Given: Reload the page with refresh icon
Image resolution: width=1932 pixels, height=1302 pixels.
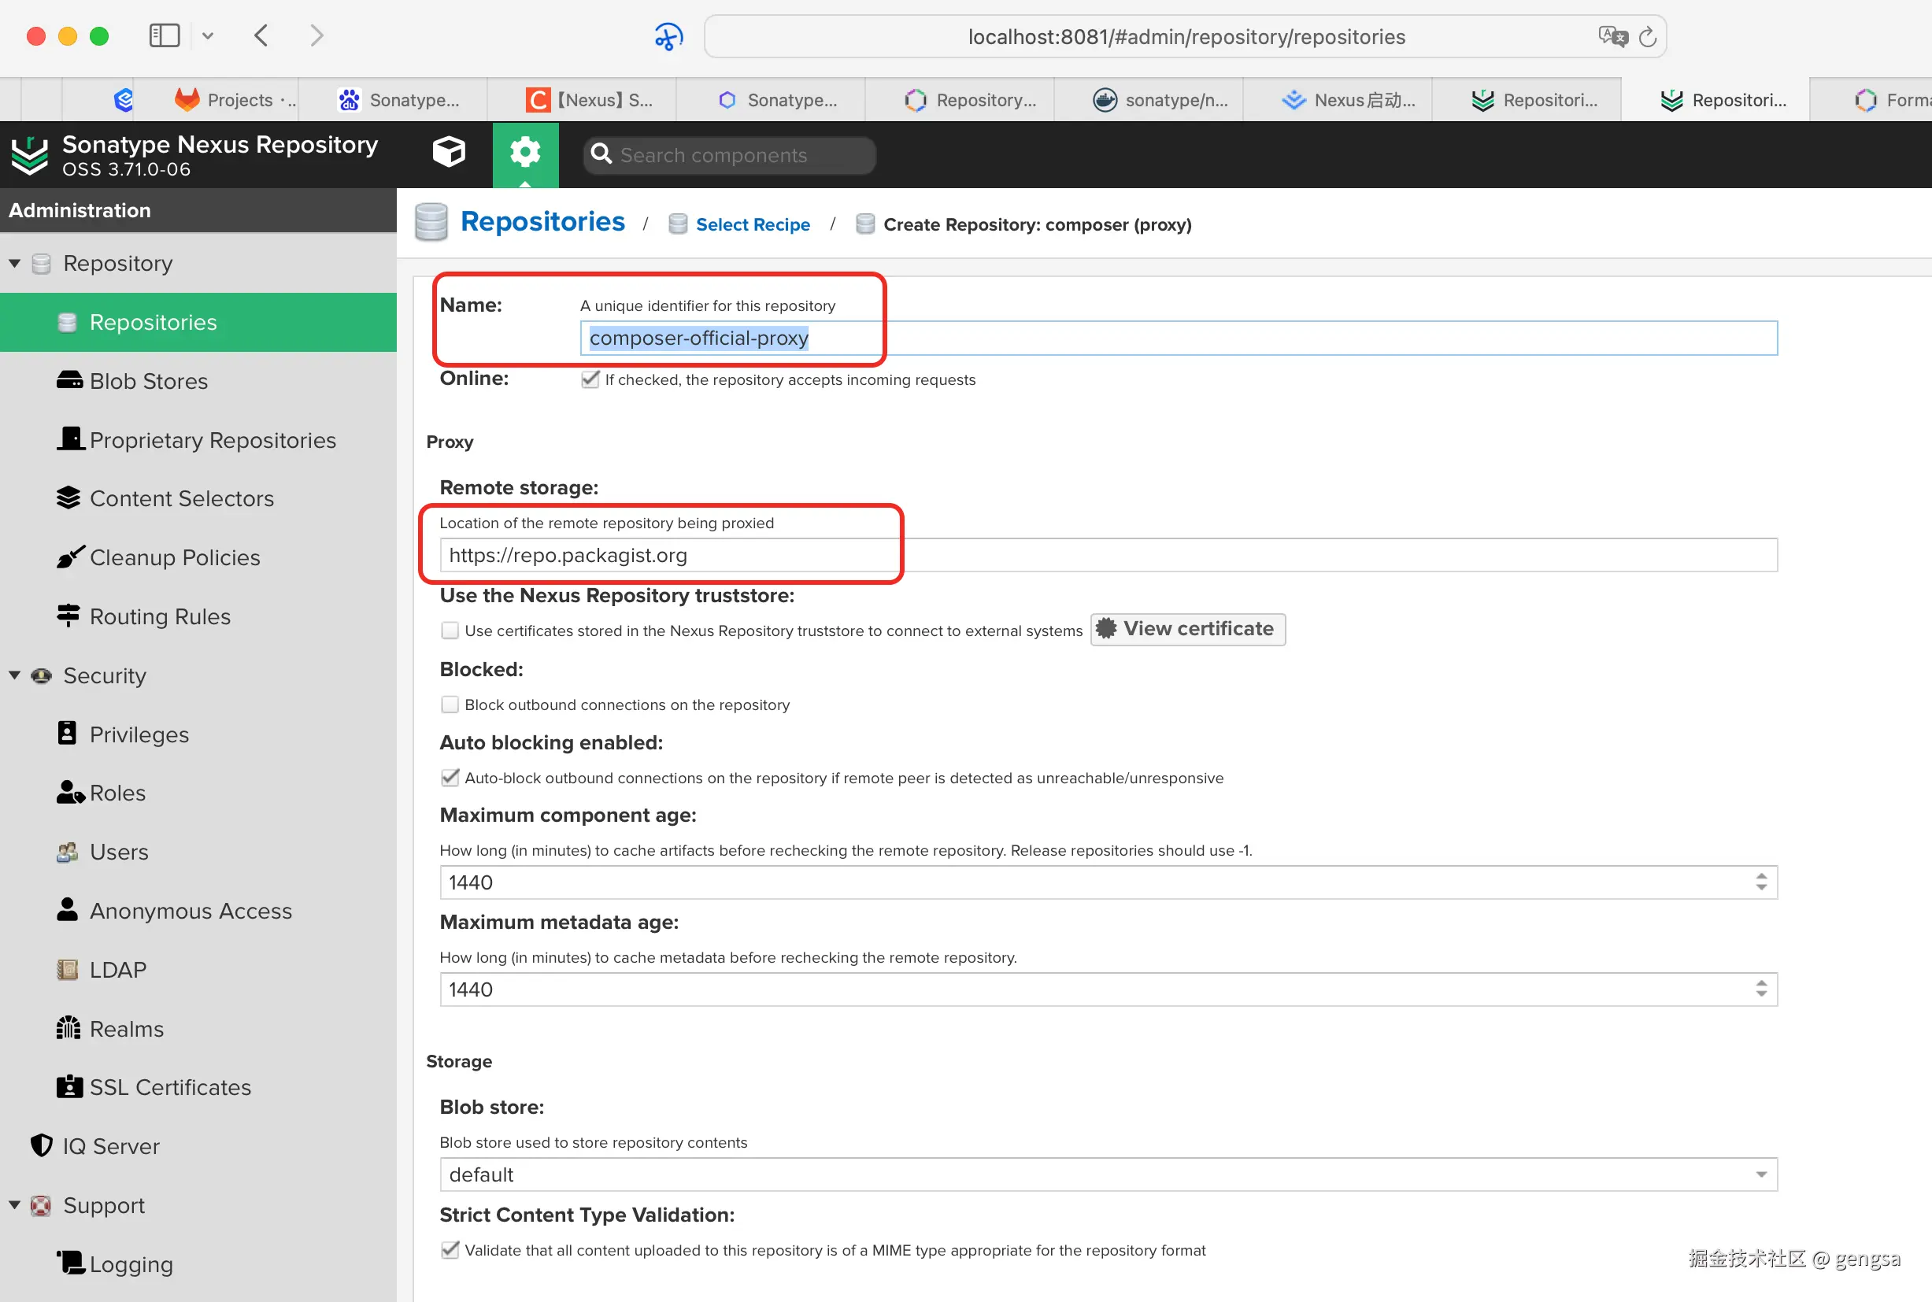Looking at the screenshot, I should coord(1647,37).
